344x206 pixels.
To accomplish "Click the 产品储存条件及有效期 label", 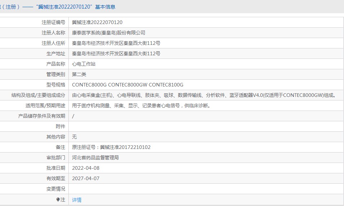I will (x=42, y=116).
